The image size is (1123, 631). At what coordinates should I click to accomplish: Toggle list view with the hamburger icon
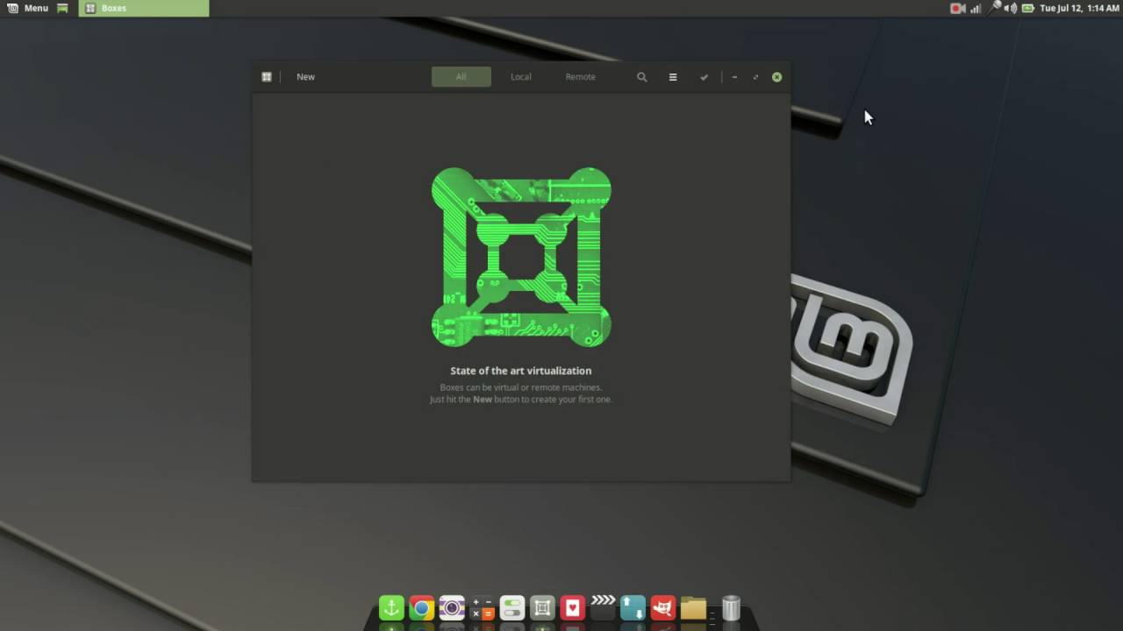tap(673, 77)
